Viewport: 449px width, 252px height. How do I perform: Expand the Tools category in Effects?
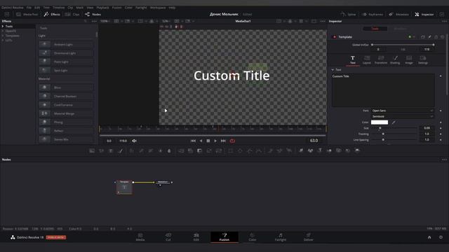(3, 27)
